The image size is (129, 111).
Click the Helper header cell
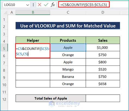[x=33, y=40]
